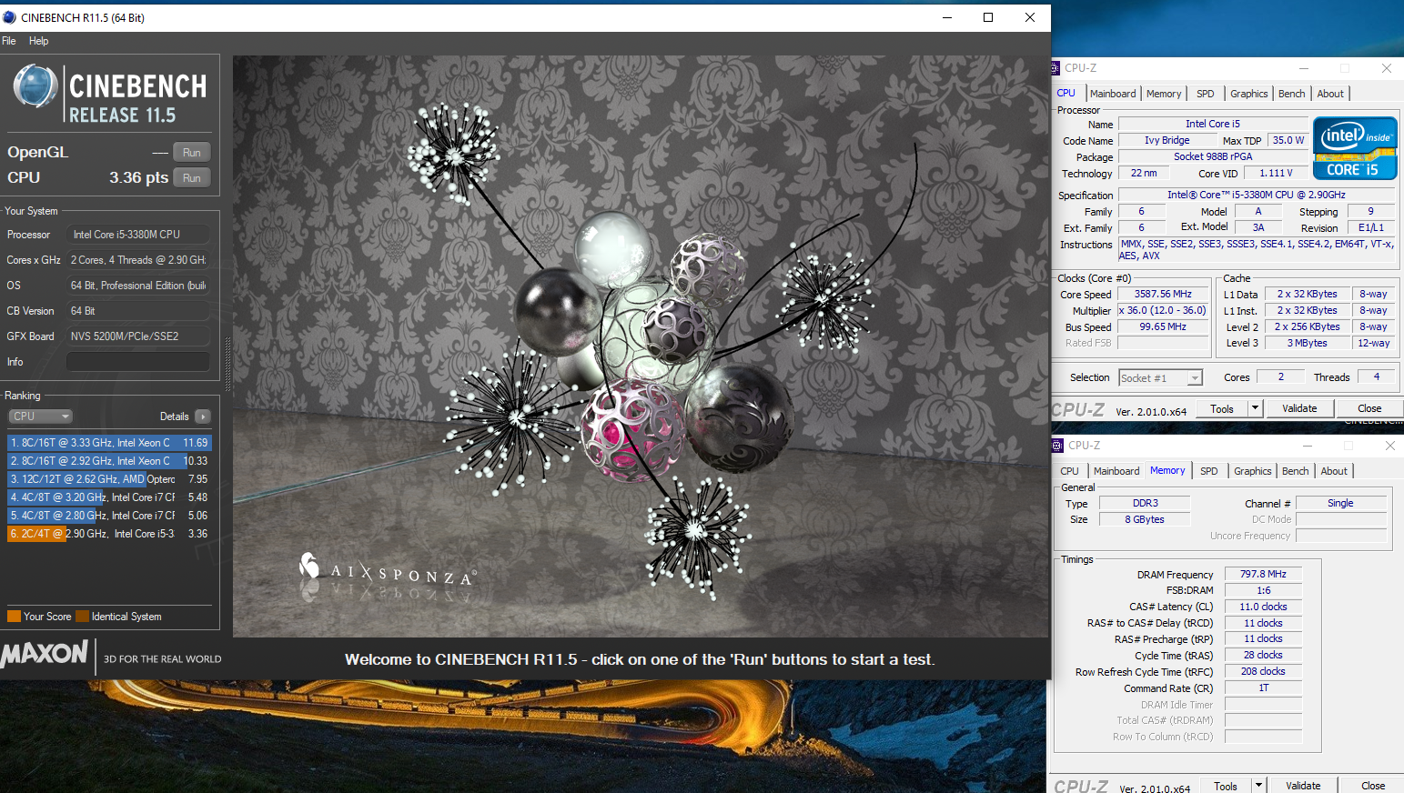Click the lower CPU-Z title bar icon
Image resolution: width=1404 pixels, height=793 pixels.
[x=1057, y=446]
